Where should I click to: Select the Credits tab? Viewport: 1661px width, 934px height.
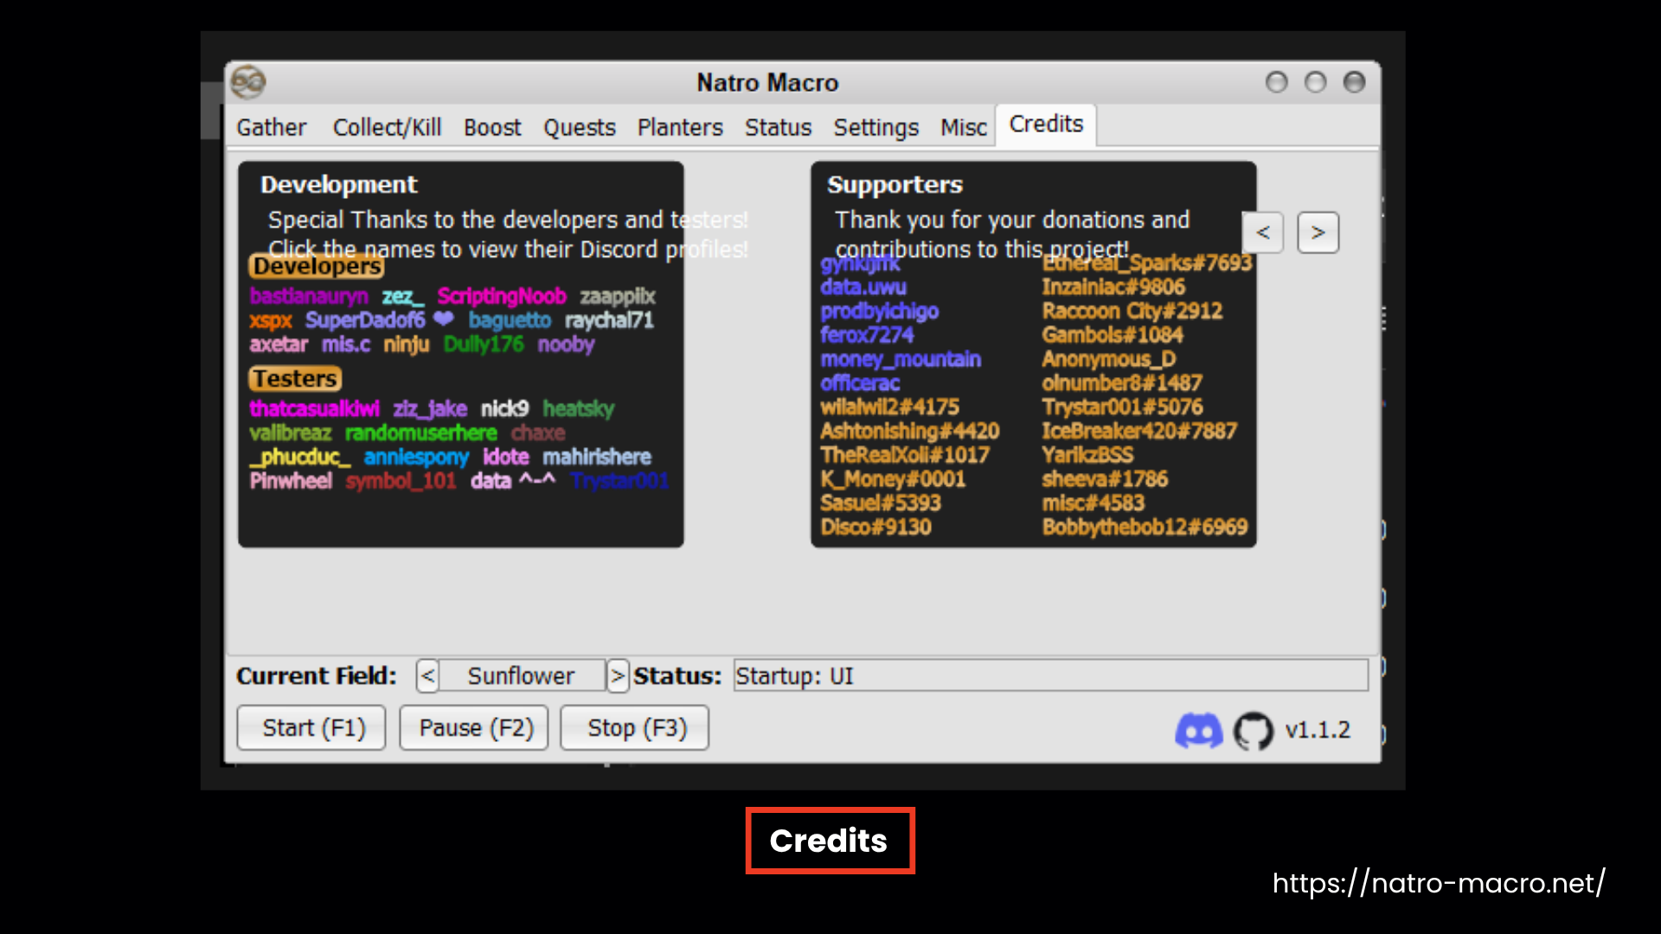1046,125
